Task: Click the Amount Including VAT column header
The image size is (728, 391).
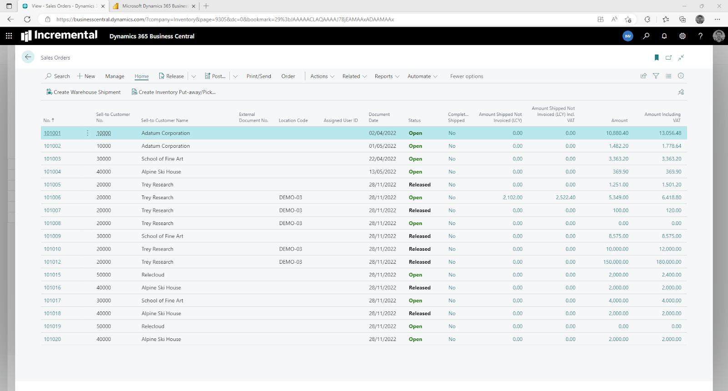Action: click(x=662, y=117)
